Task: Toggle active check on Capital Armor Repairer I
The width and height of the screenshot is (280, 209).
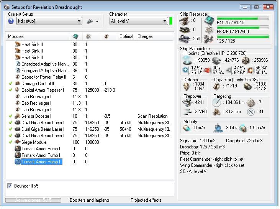Action: (11, 90)
